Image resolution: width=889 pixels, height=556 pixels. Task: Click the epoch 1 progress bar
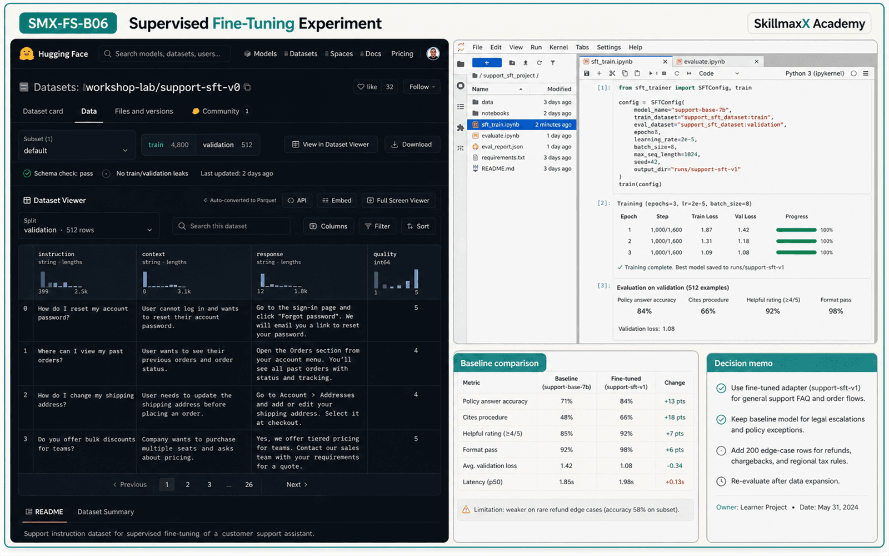pos(796,230)
